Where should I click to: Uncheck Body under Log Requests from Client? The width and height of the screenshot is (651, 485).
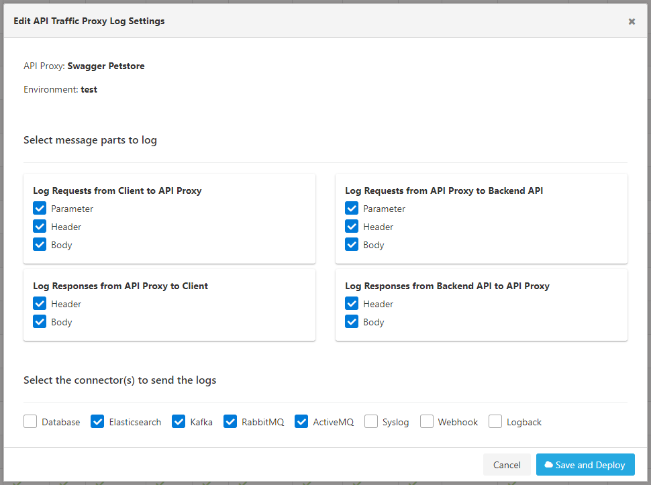[39, 244]
